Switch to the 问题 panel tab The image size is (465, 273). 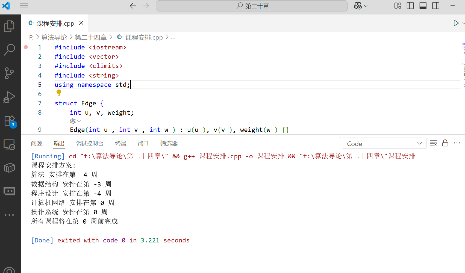(x=36, y=143)
